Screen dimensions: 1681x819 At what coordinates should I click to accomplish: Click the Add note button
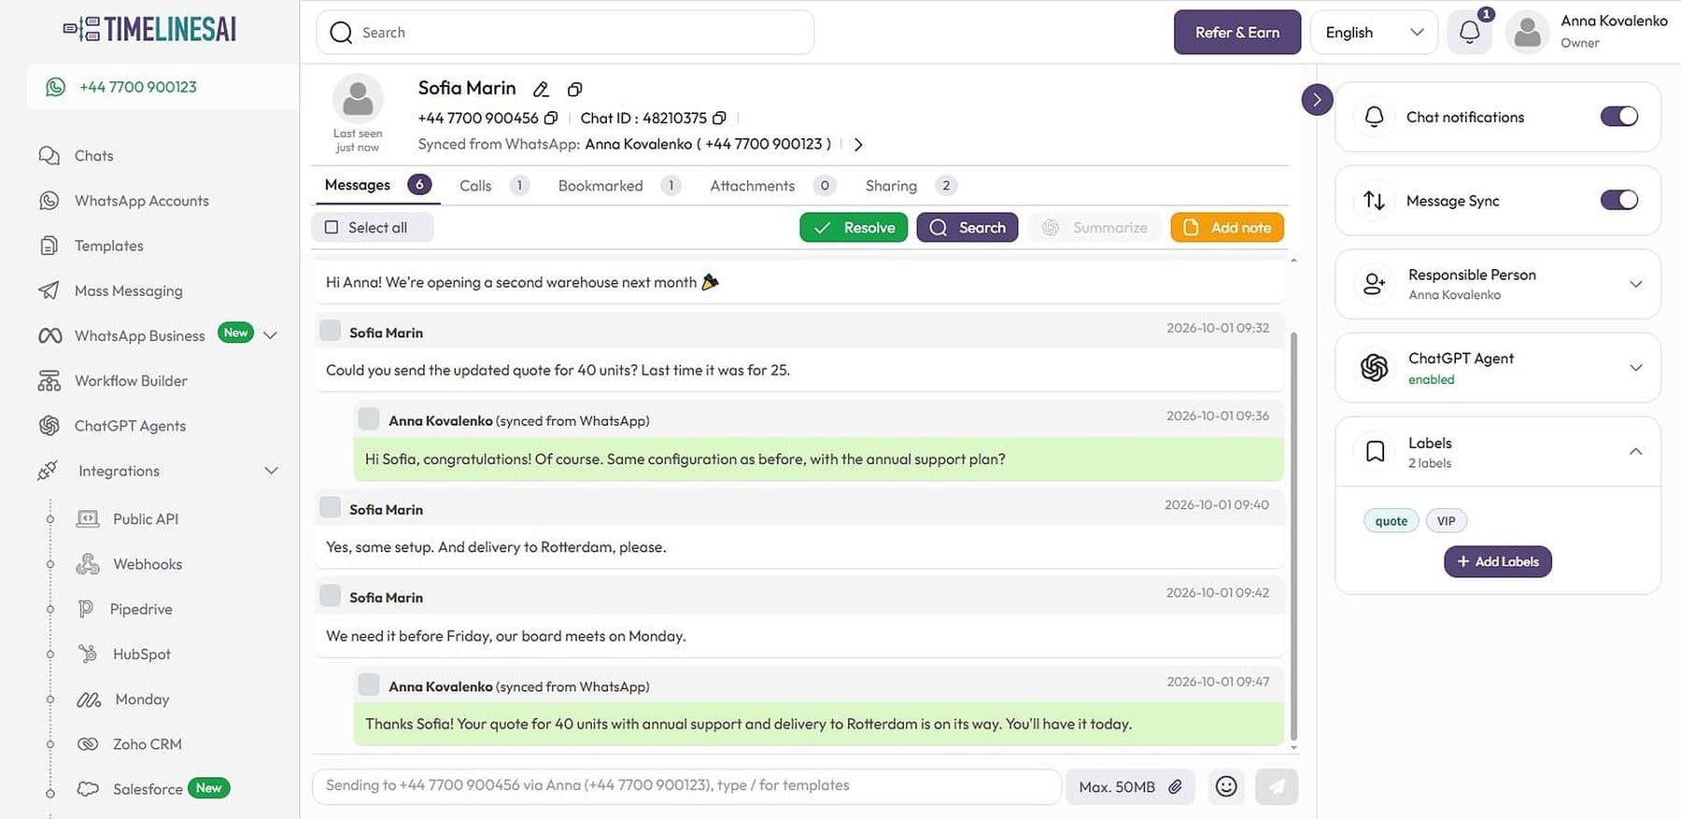(1227, 228)
